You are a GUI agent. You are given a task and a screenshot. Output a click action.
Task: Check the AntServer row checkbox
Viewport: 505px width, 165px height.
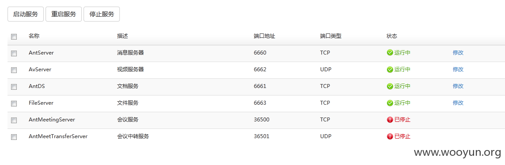pyautogui.click(x=14, y=54)
